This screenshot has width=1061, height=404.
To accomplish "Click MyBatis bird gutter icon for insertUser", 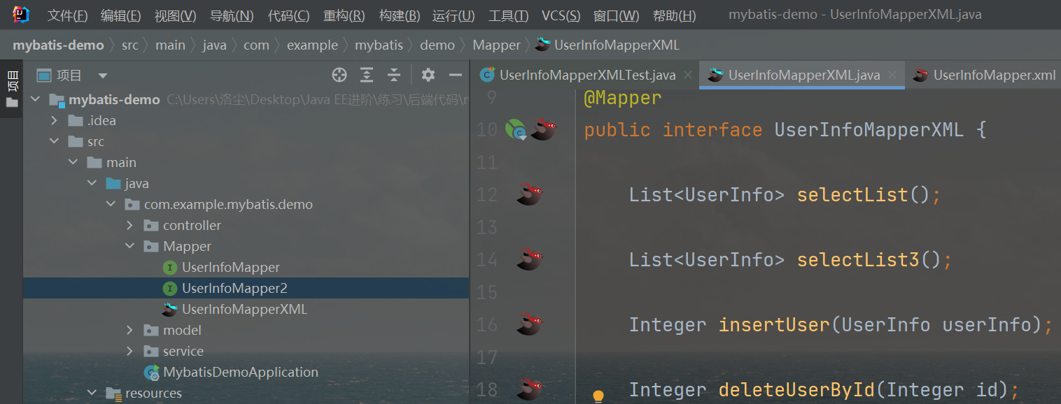I will click(530, 324).
